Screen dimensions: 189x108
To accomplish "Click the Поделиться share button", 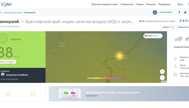I will click(183, 27).
